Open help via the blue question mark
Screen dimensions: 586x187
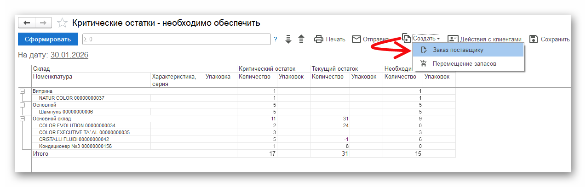coord(276,39)
